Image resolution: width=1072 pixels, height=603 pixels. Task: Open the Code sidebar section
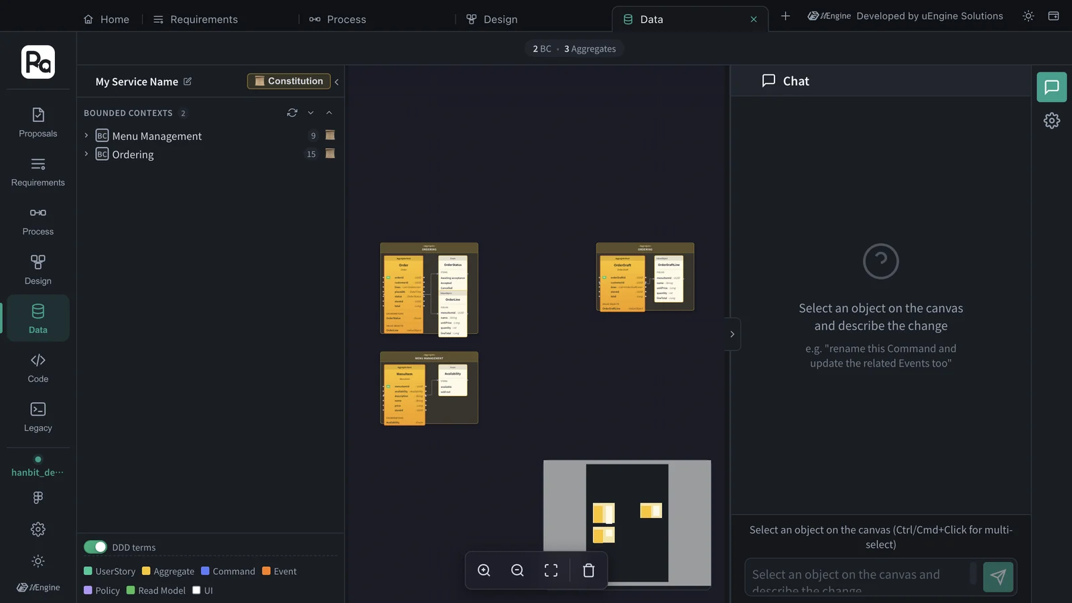click(x=38, y=368)
